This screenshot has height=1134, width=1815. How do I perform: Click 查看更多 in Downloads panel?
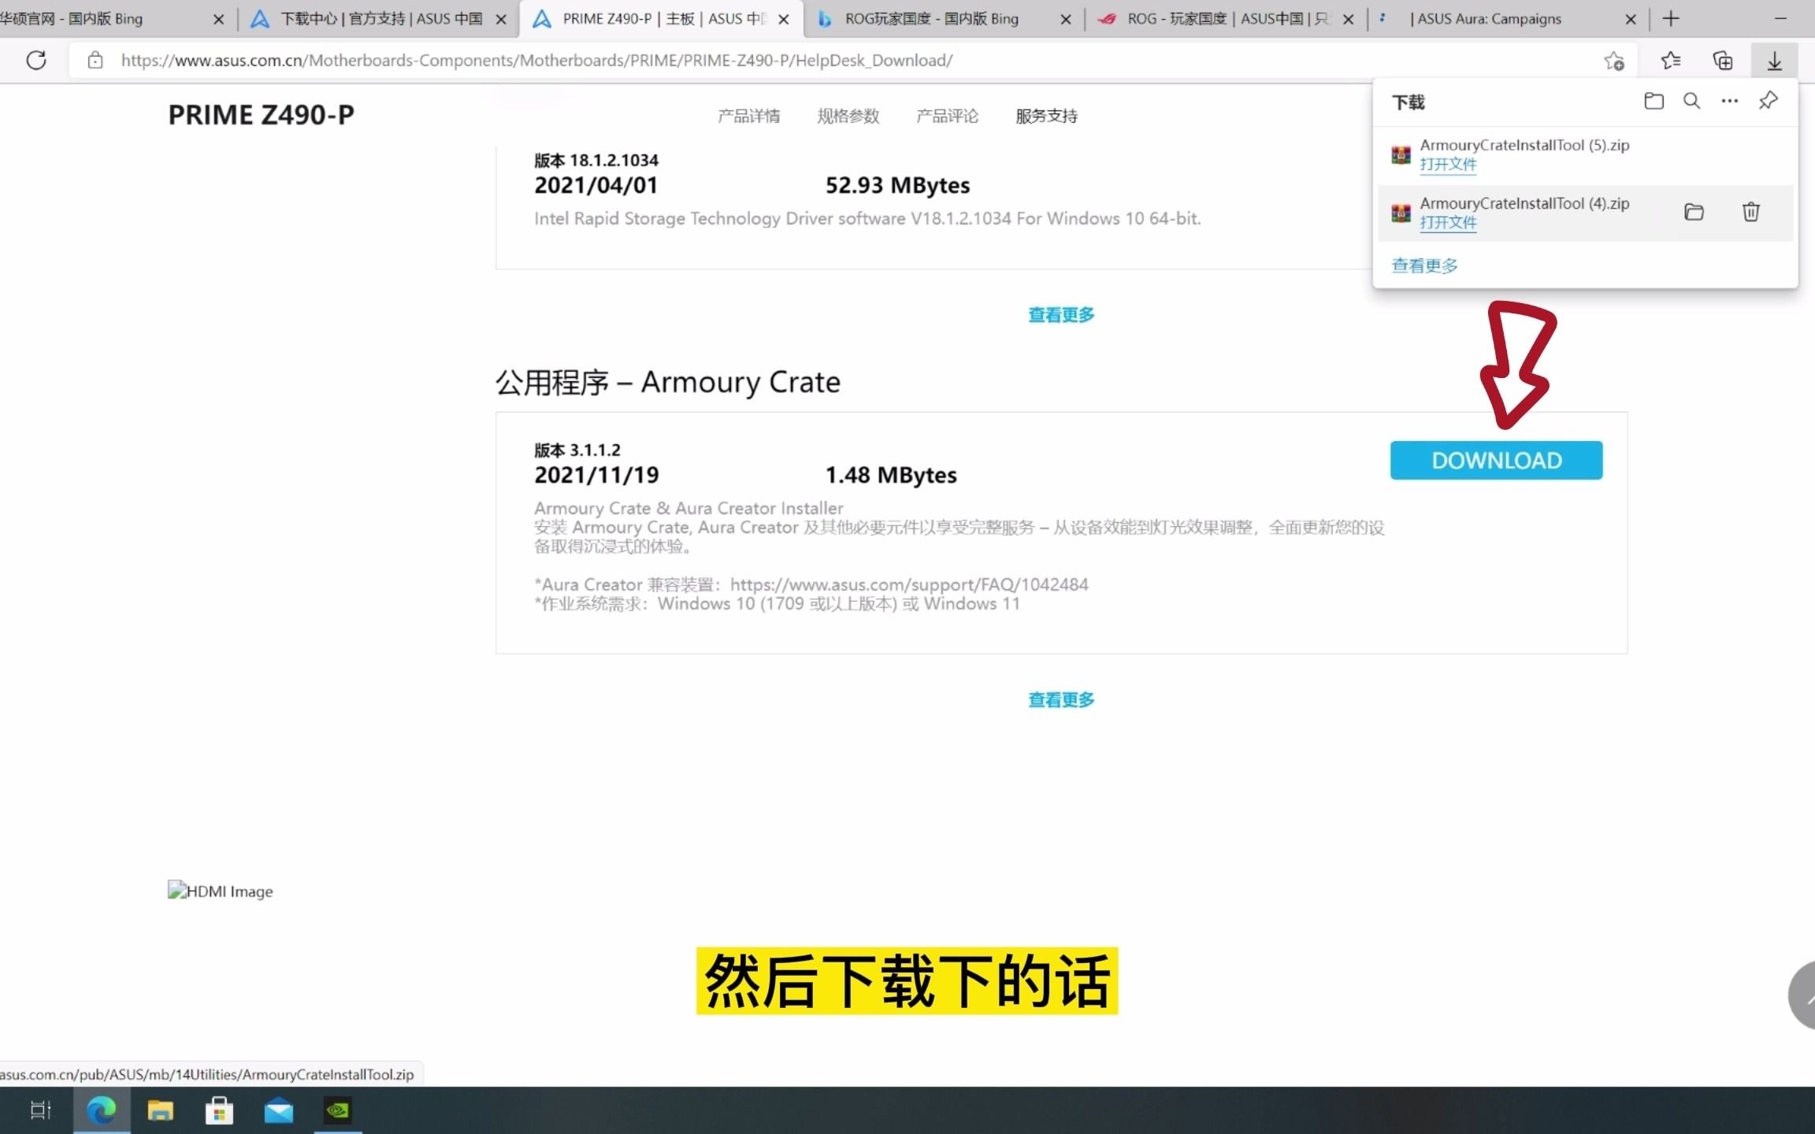[1424, 265]
